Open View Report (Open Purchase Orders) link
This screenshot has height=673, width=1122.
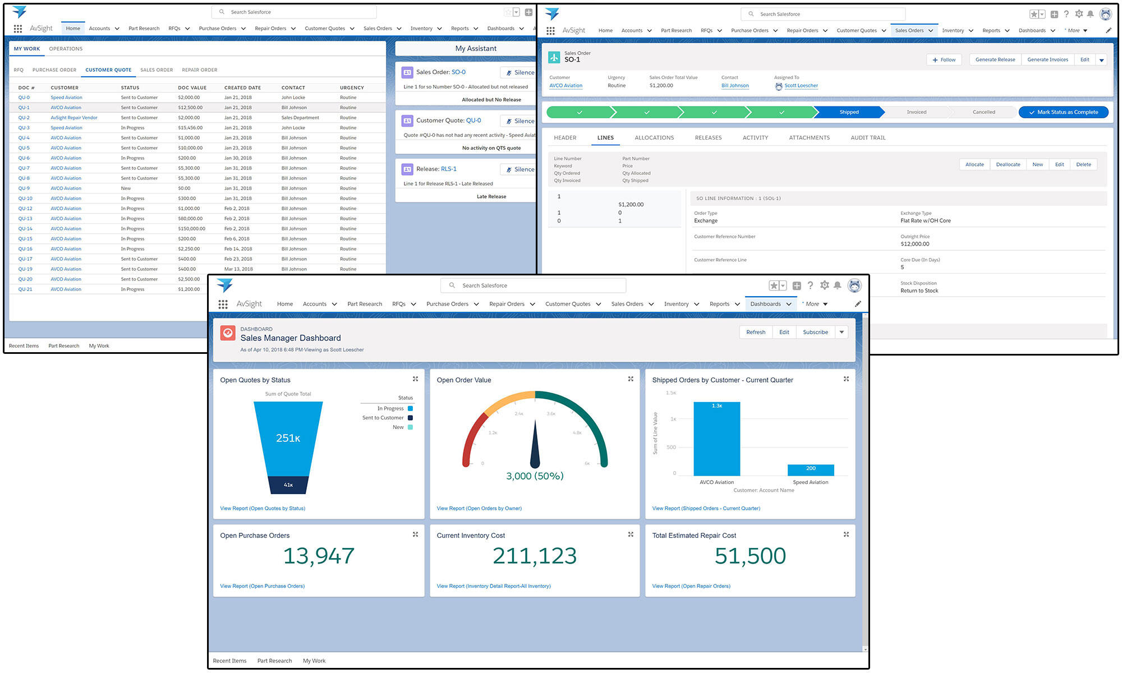pyautogui.click(x=262, y=586)
